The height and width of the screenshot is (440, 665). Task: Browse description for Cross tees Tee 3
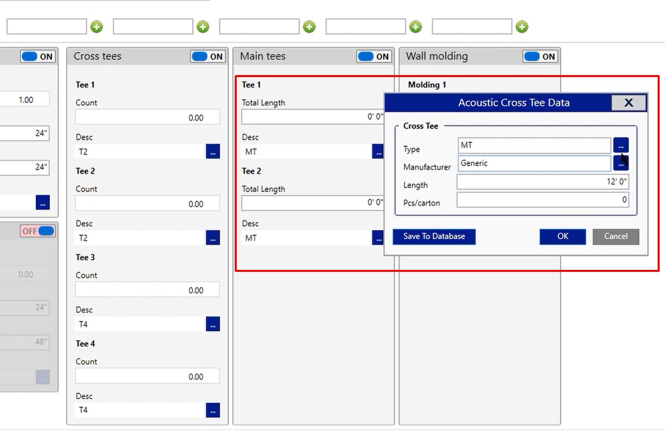(213, 324)
